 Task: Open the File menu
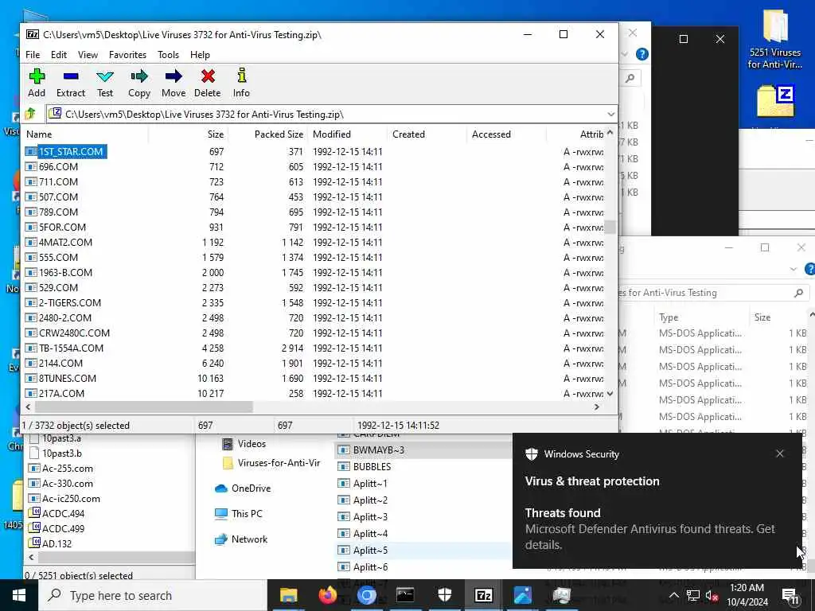click(32, 55)
